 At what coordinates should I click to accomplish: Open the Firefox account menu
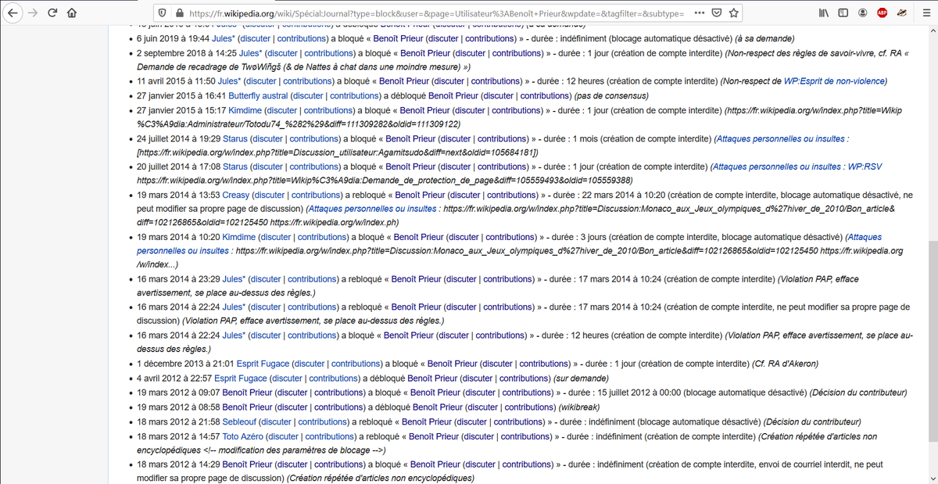[862, 13]
